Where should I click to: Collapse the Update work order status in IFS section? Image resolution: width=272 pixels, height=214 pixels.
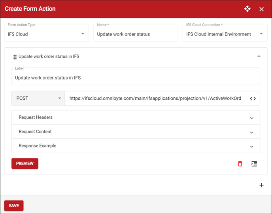coord(259,56)
